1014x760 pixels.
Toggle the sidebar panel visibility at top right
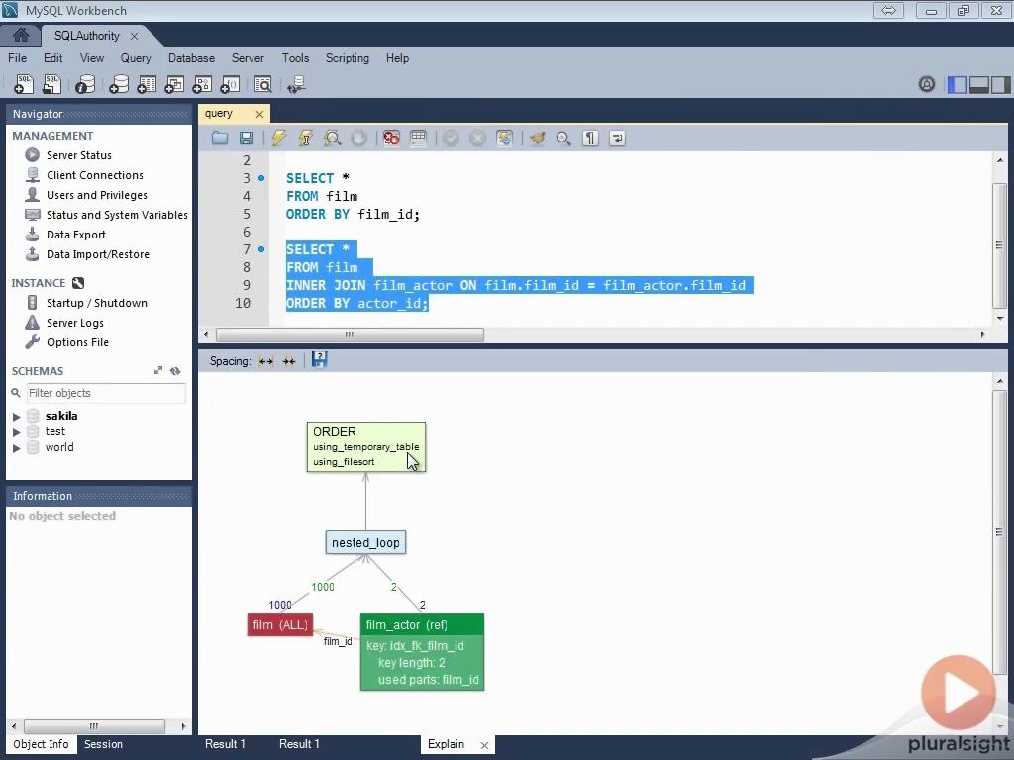[957, 85]
